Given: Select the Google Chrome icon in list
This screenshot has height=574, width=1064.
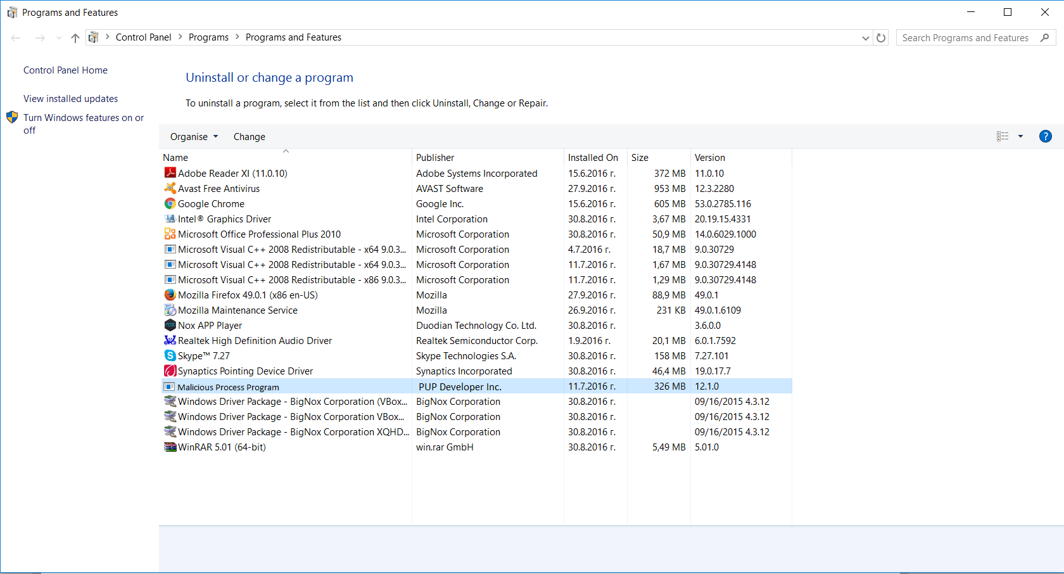Looking at the screenshot, I should [170, 203].
